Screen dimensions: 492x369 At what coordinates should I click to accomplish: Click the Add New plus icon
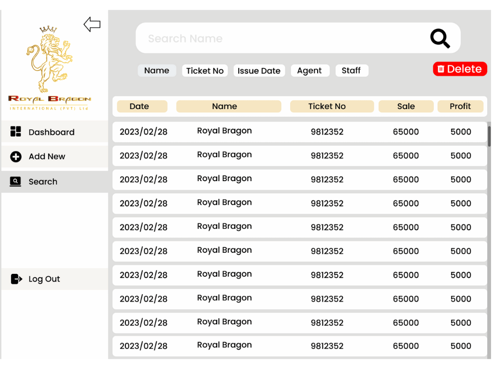tap(16, 156)
